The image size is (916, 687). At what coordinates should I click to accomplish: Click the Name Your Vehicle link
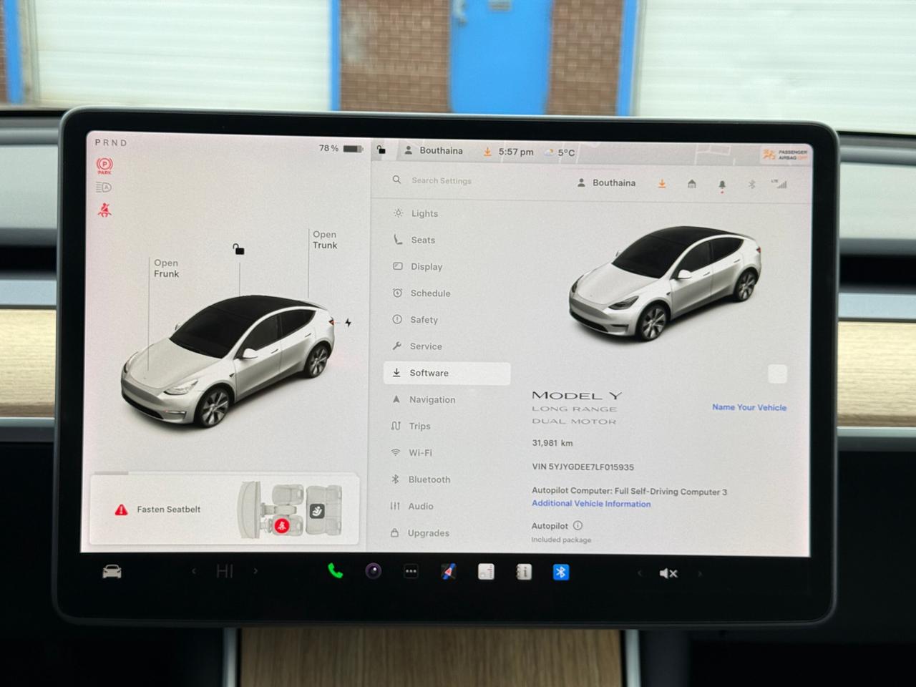tap(749, 406)
